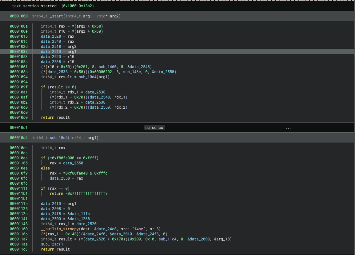Select sub_10d4 function header name
The width and height of the screenshot is (355, 255).
click(x=58, y=138)
